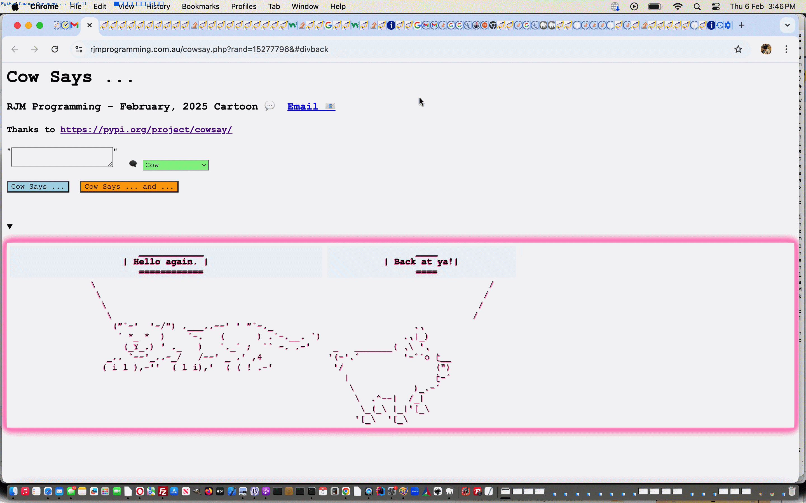Click the Now Playing icon in the menu bar
Viewport: 806px width, 503px height.
634,7
